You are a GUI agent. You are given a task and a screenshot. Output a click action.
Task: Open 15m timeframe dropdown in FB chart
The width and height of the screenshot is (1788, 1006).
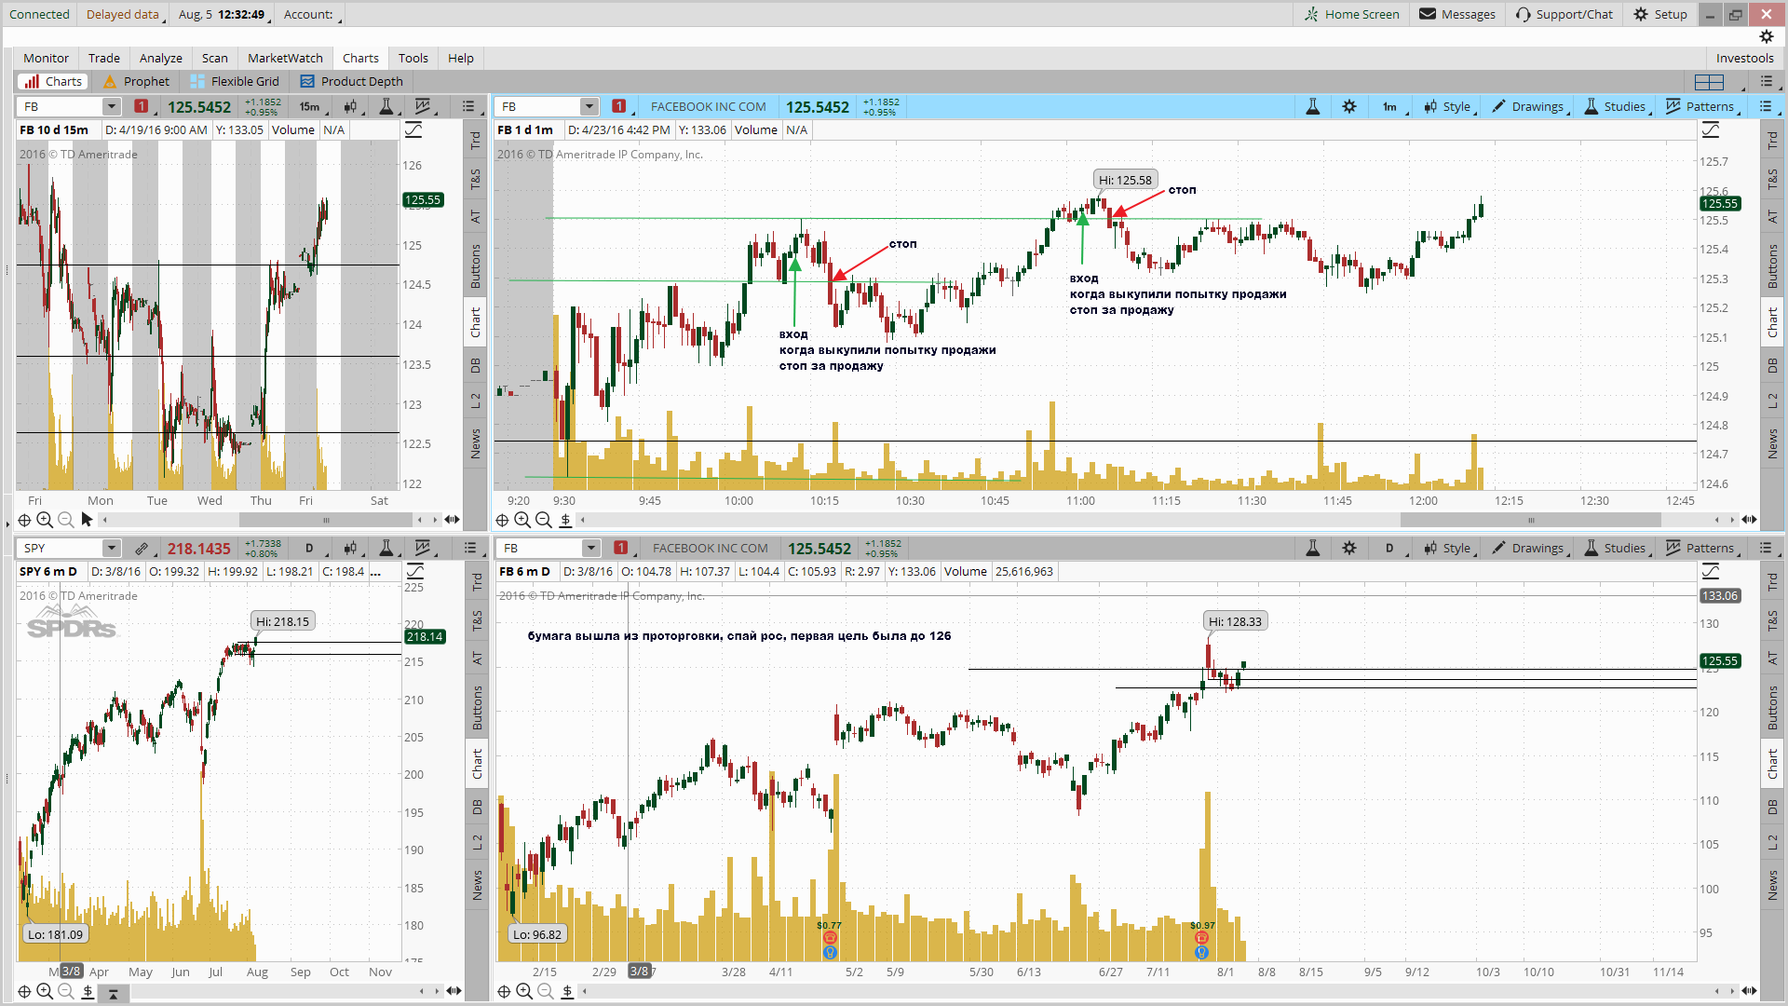[x=311, y=106]
